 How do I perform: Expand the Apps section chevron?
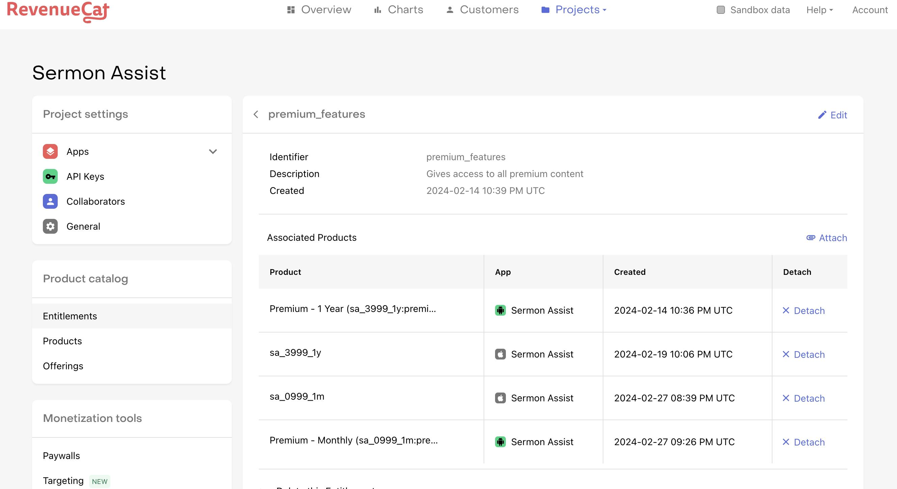click(213, 151)
